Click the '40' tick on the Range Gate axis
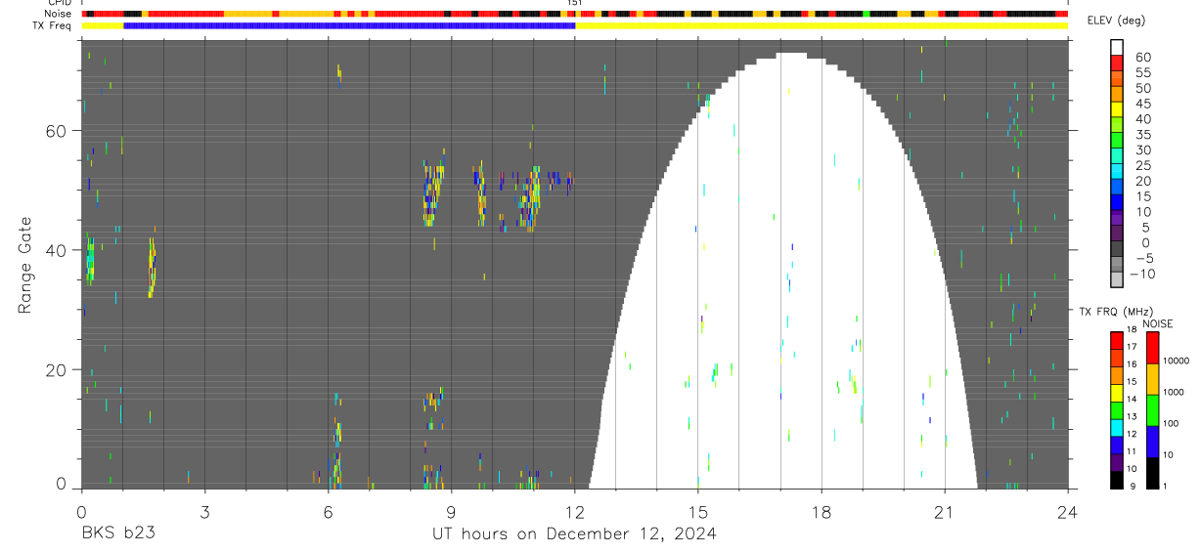The height and width of the screenshot is (554, 1201). 57,250
